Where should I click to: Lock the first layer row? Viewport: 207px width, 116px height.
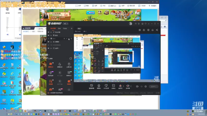51,32
